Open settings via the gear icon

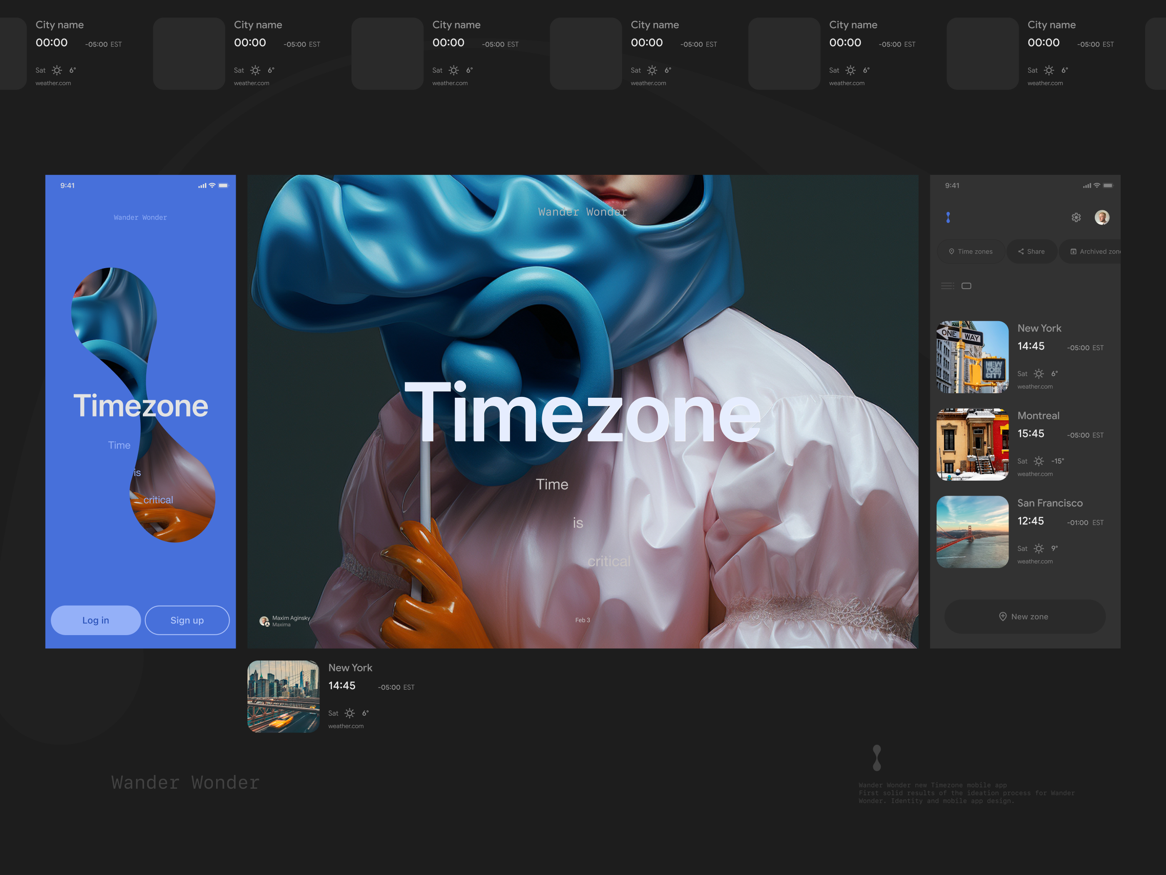coord(1076,217)
